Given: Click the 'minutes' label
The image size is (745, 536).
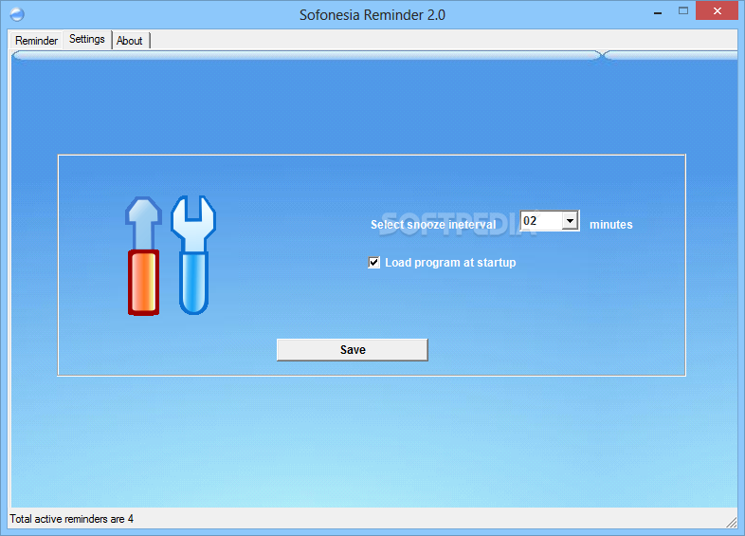Looking at the screenshot, I should (x=611, y=225).
